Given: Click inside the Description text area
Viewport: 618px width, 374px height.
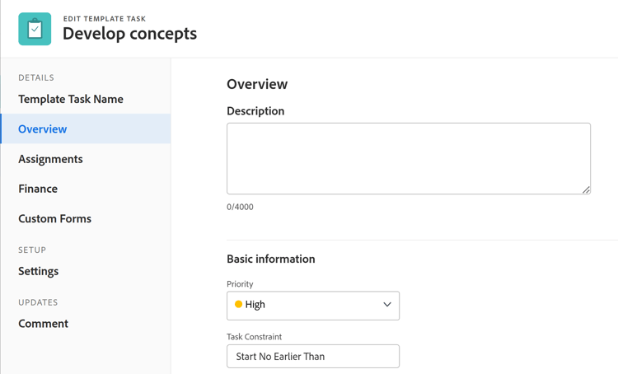Looking at the screenshot, I should click(408, 158).
